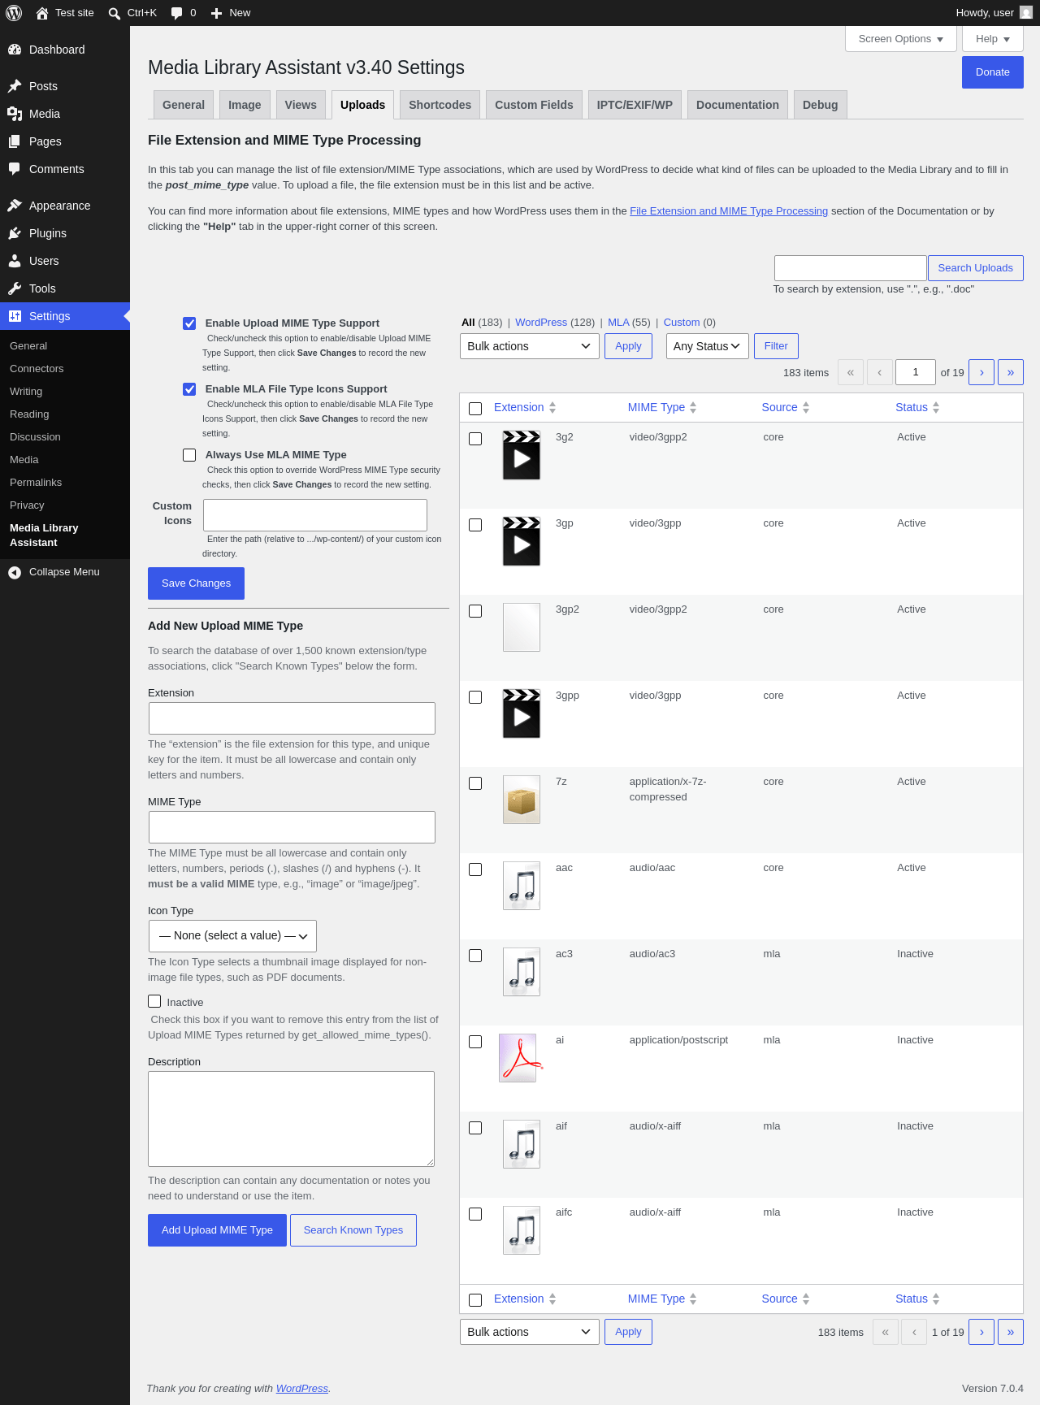
Task: Open the top Bulk actions dropdown
Action: click(530, 346)
